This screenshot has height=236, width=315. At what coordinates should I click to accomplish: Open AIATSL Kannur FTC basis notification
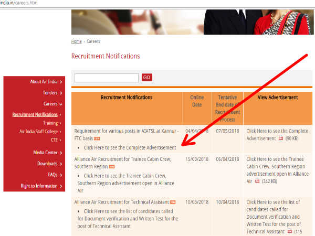(127, 135)
